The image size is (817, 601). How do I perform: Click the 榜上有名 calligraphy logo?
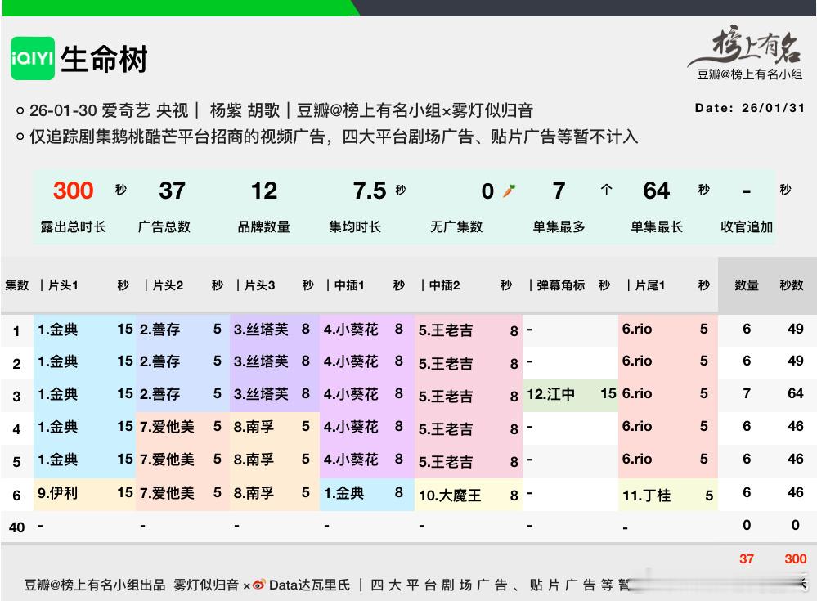tap(746, 46)
